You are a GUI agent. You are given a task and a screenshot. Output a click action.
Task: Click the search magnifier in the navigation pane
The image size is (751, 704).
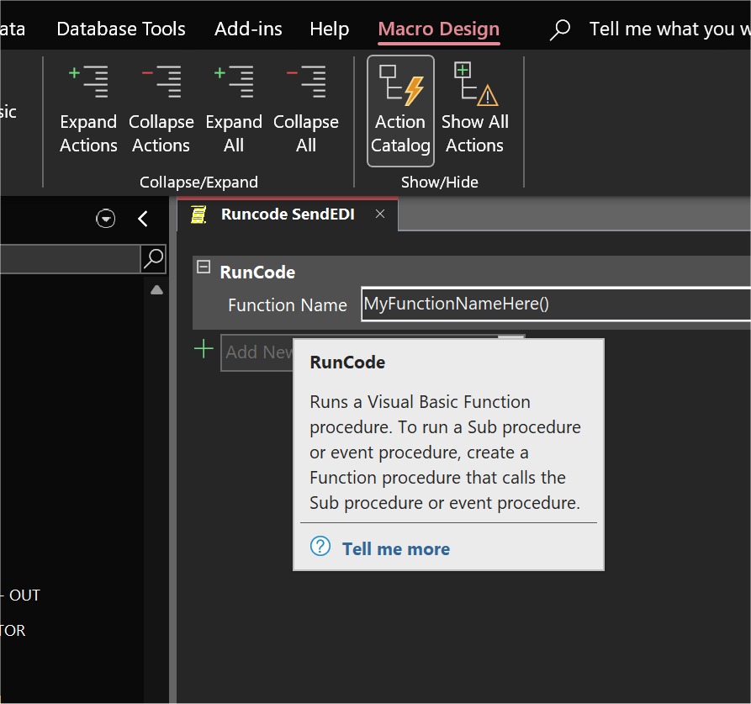[153, 260]
